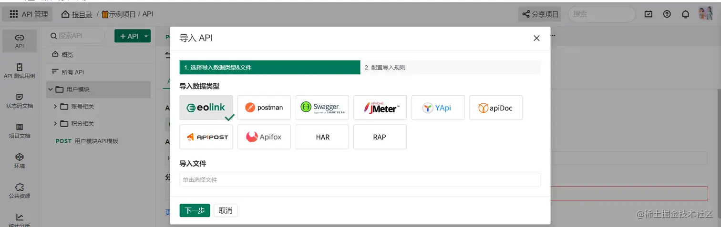The image size is (721, 227).
Task: Expand the 积分相关 folder
Action: [55, 124]
